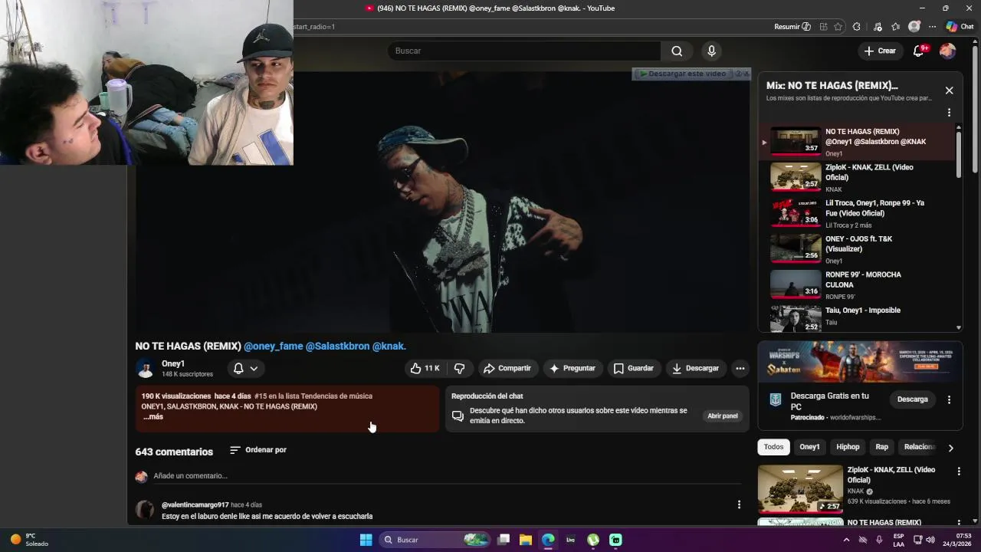Image resolution: width=981 pixels, height=552 pixels.
Task: Open Oney1 channel avatar
Action: pyautogui.click(x=145, y=369)
